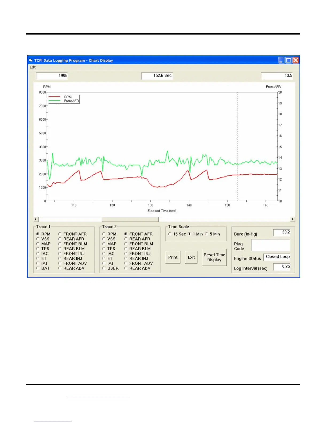Image resolution: width=327 pixels, height=424 pixels.
Task: Click the dashed cursor line on chart
Action: (x=237, y=146)
